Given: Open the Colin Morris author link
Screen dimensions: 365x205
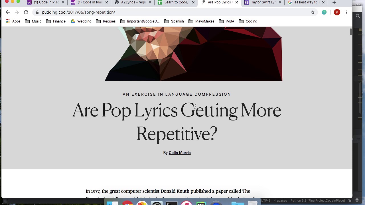Looking at the screenshot, I should [x=180, y=153].
